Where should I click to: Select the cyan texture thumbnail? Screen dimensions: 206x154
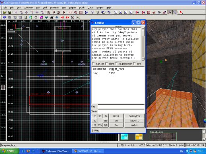(x=124, y=136)
